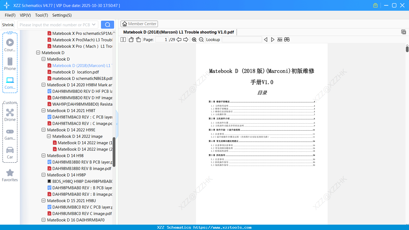The width and height of the screenshot is (409, 230).
Task: Find the previous Lookup match
Action: [x=266, y=40]
